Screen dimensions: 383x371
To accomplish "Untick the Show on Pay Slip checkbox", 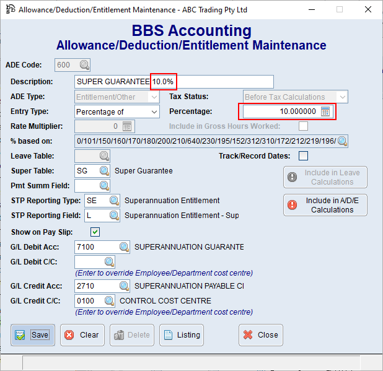I will pyautogui.click(x=95, y=232).
